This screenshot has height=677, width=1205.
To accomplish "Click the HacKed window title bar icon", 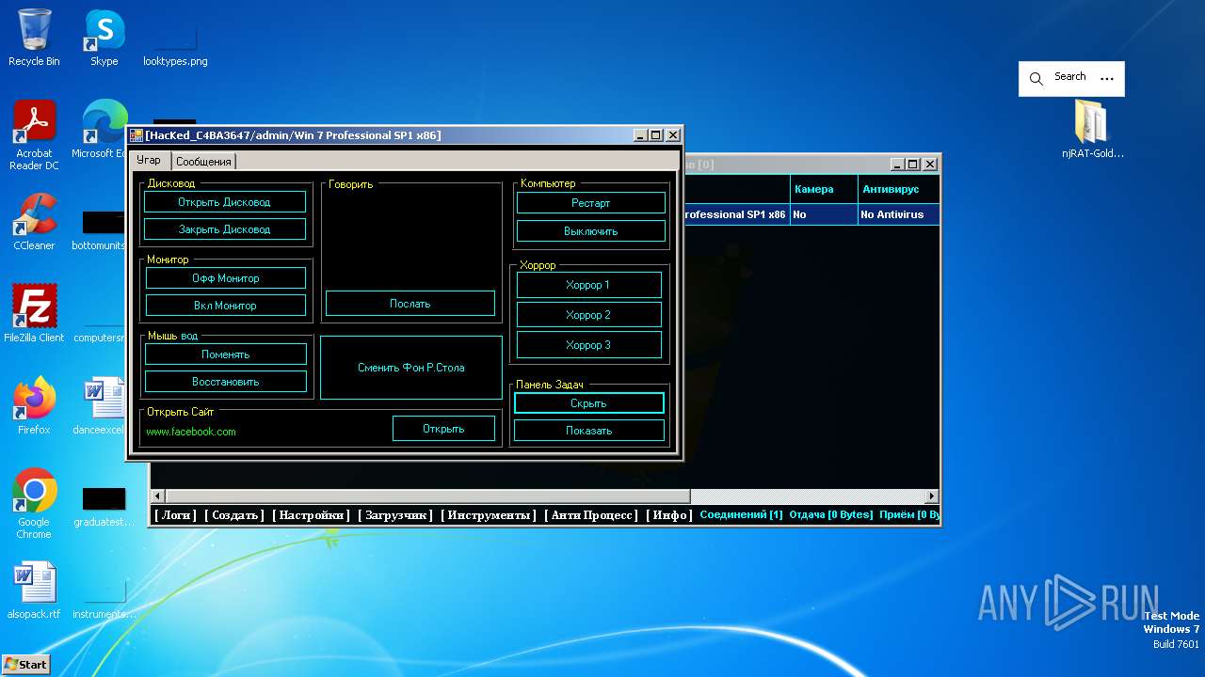I will pos(137,135).
